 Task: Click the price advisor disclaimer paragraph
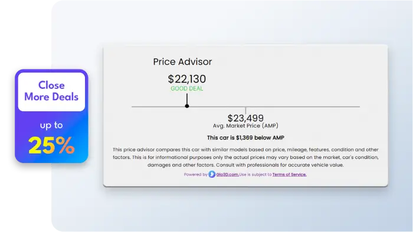tap(245, 157)
